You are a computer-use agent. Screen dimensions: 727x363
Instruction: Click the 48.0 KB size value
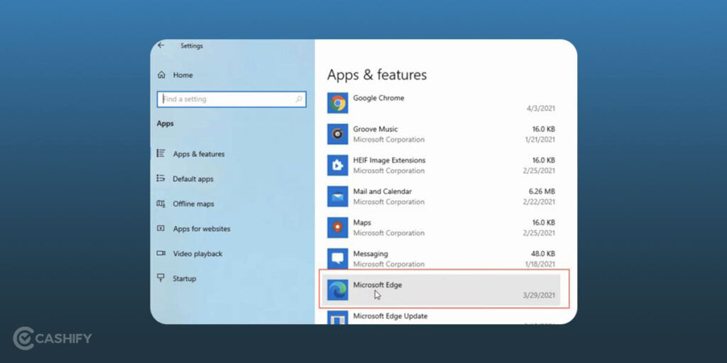point(543,254)
